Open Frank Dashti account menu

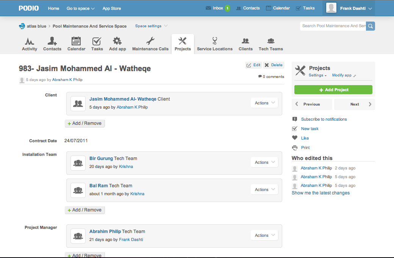(349, 8)
